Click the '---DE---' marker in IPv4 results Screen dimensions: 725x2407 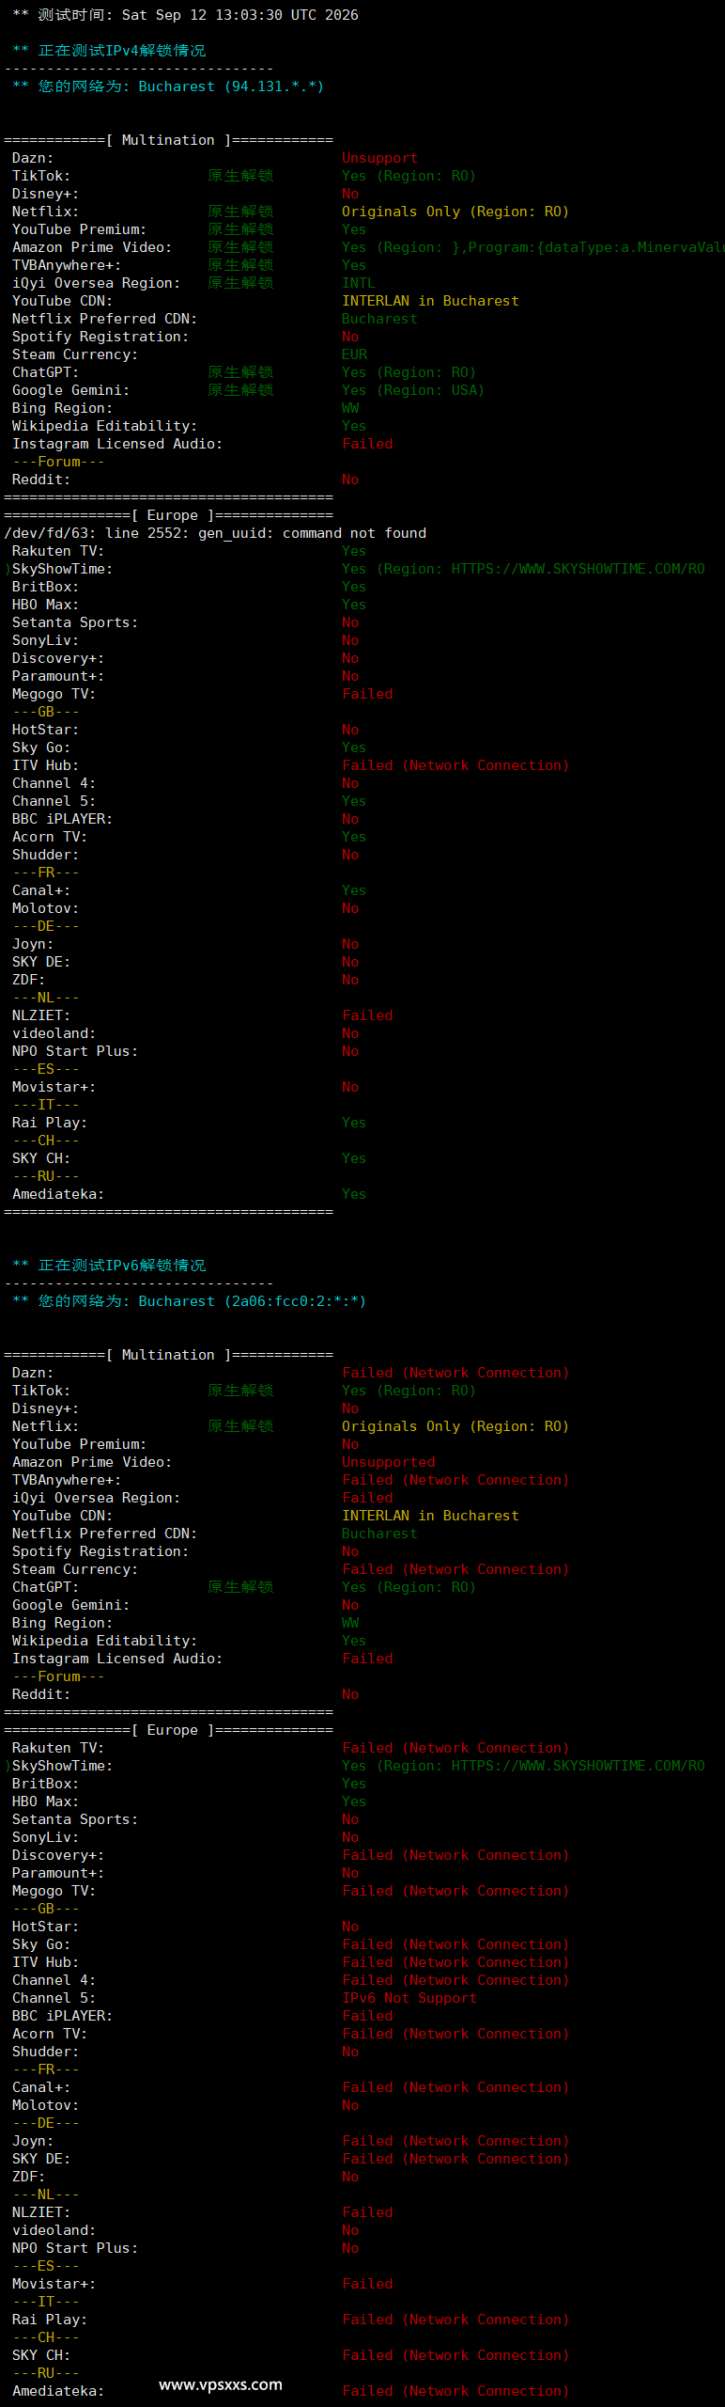45,926
